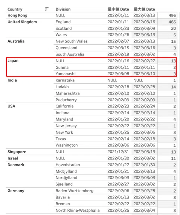
Task: Select the United Kingdom country label
Action: [x=22, y=22]
